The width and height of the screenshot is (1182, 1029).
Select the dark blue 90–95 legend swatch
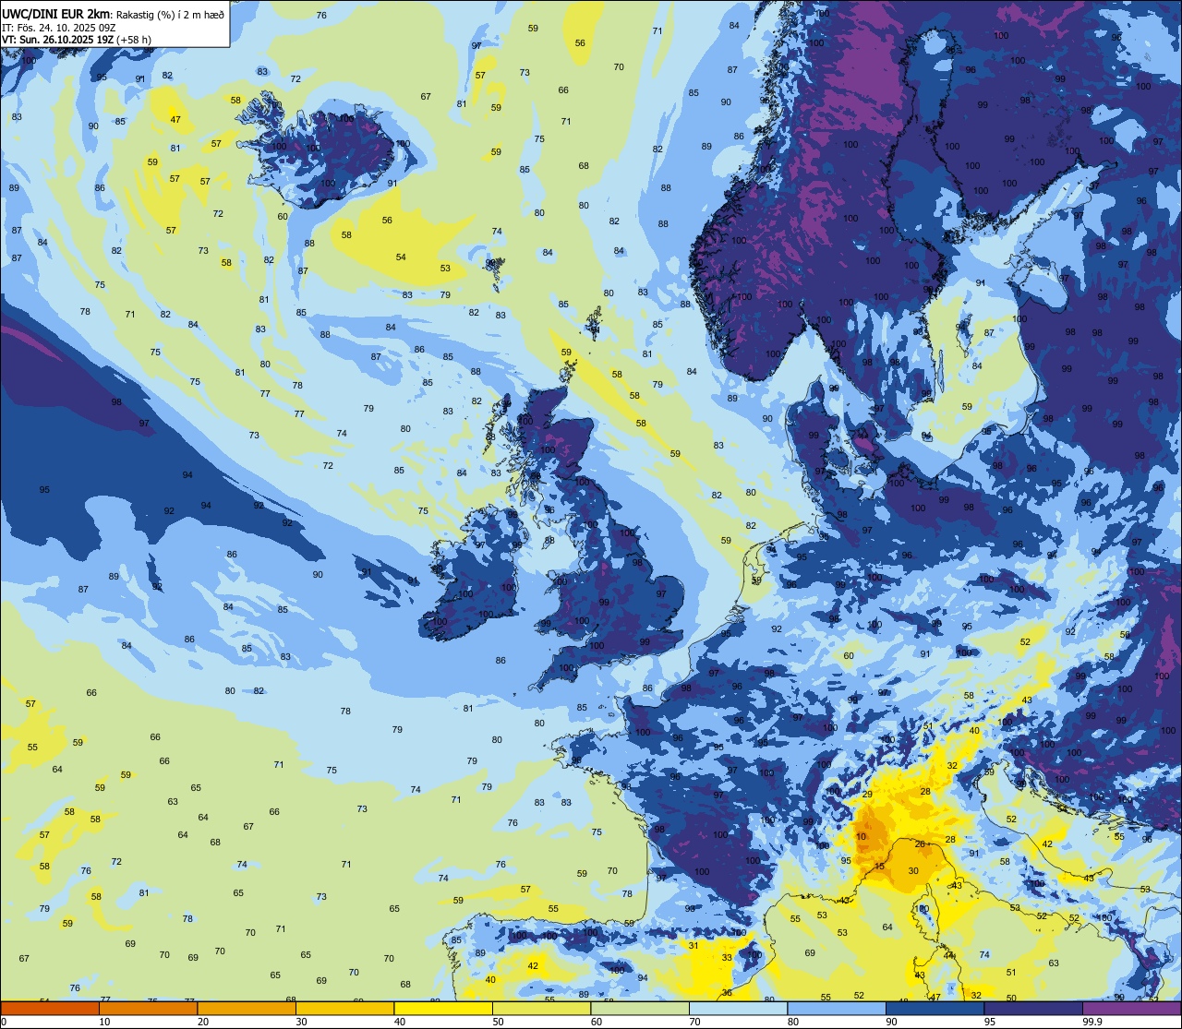coord(935,1008)
